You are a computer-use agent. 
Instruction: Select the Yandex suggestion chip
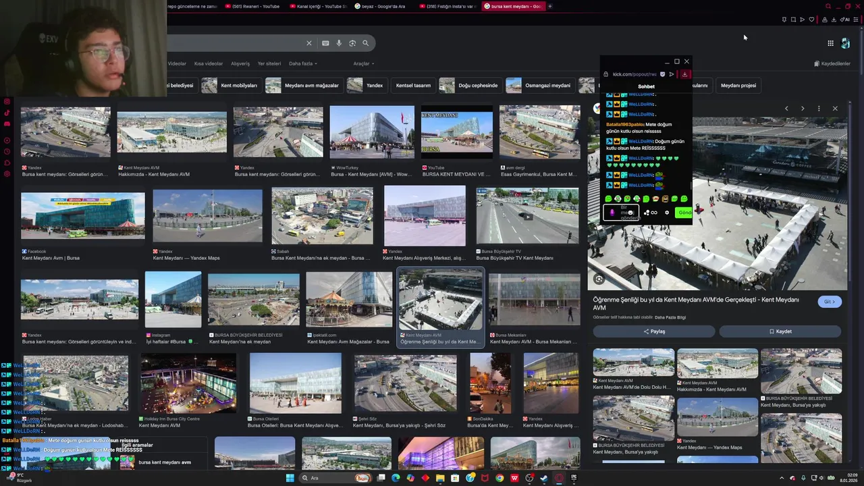point(367,86)
